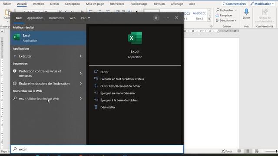
Task: Filter search results by Documents
Action: 56,18
